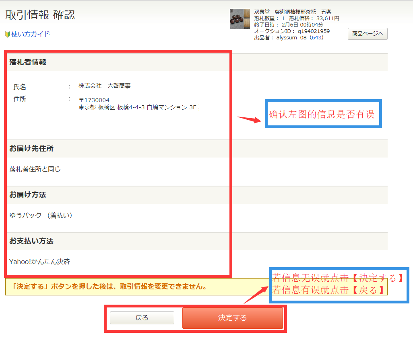Open the 商品ページへ button

click(368, 34)
